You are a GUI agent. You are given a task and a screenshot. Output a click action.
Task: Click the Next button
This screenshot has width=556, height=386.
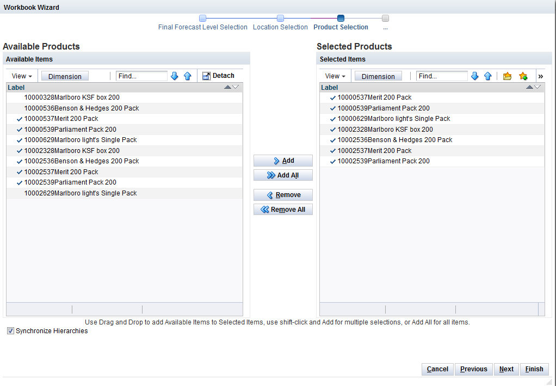coord(506,369)
